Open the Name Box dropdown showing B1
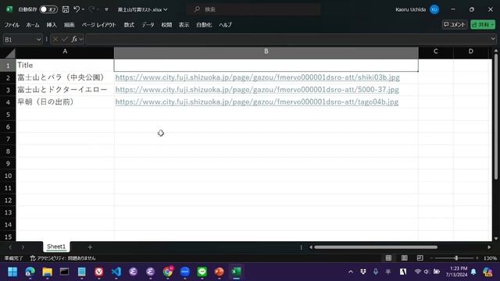Screen dimensions: 500x281 click(38, 40)
